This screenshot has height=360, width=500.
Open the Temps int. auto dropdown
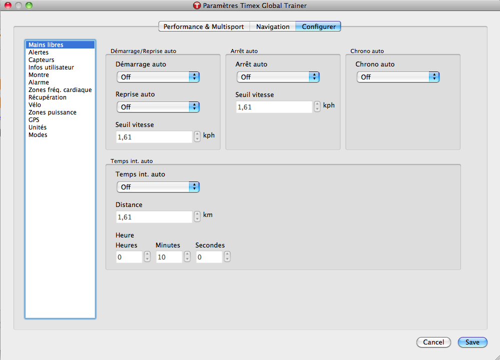pos(158,187)
